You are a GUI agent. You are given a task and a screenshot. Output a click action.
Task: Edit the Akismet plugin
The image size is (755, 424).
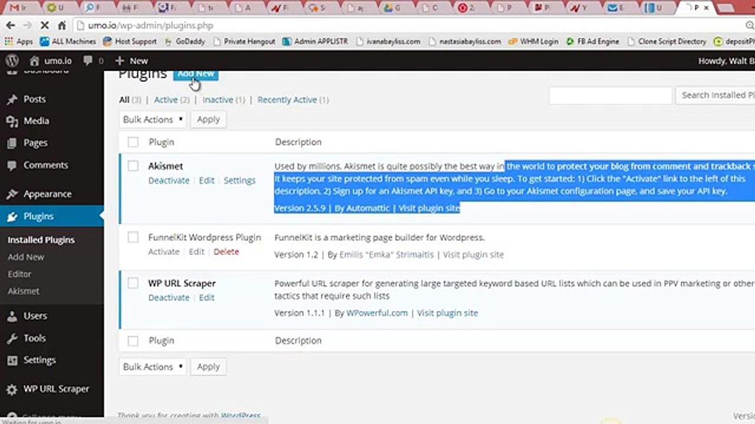tap(206, 180)
